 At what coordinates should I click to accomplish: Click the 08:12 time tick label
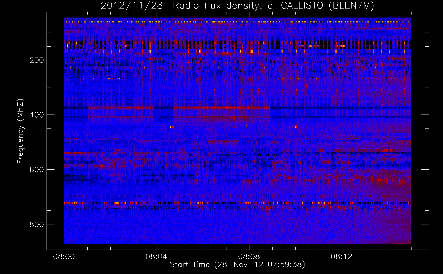tap(342, 257)
